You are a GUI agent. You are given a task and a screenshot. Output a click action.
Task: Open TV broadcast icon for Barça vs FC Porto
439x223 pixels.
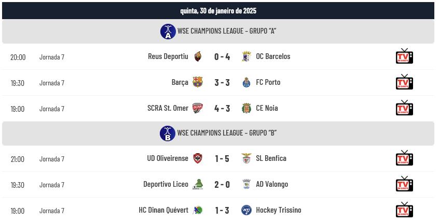point(404,82)
